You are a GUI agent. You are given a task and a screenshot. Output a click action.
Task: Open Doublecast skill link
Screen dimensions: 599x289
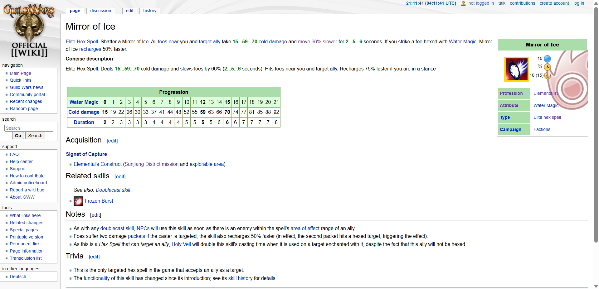(113, 190)
